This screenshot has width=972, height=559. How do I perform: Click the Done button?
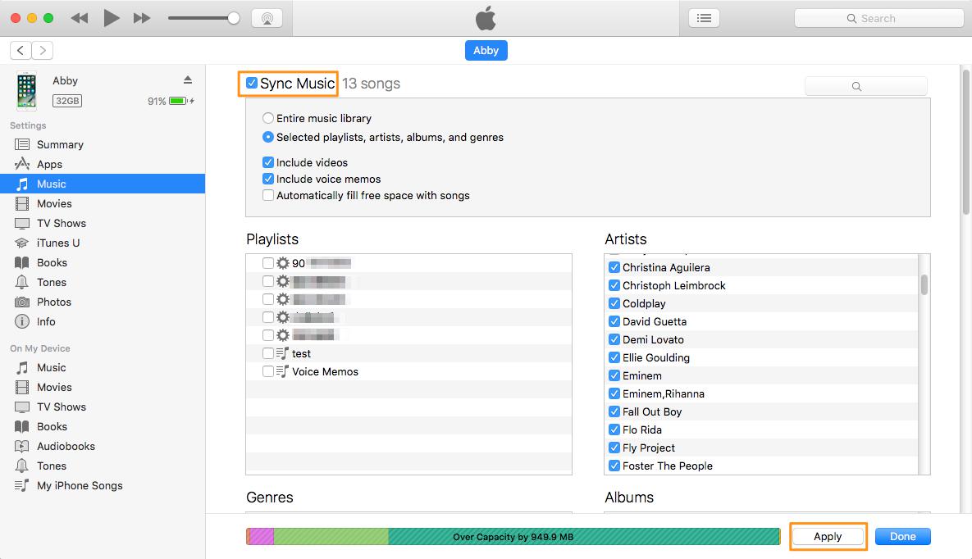[x=901, y=536]
